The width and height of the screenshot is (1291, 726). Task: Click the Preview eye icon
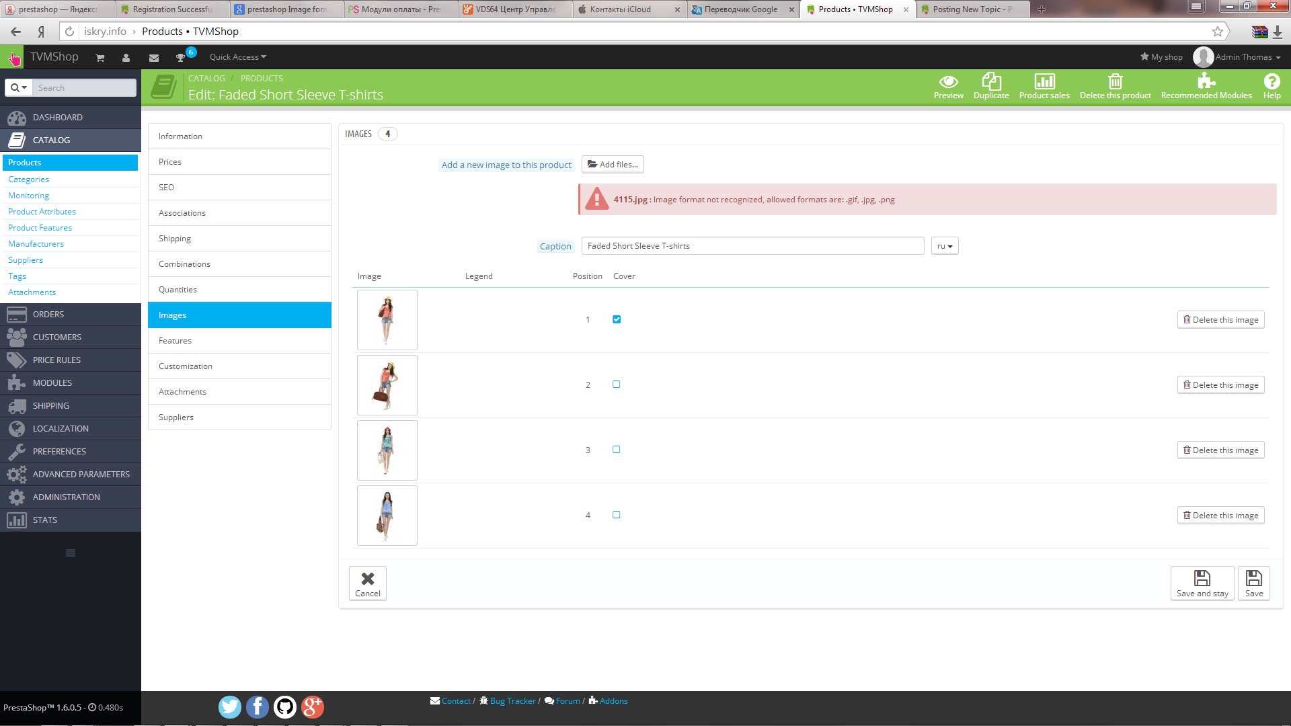[x=948, y=82]
